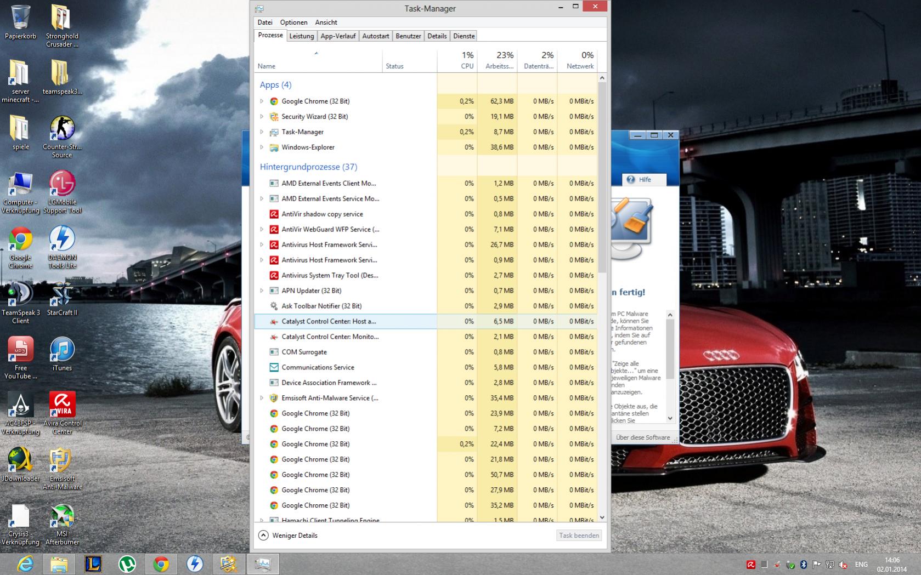Select the teamspeak3 desktop folder
The height and width of the screenshot is (575, 921).
click(x=61, y=77)
